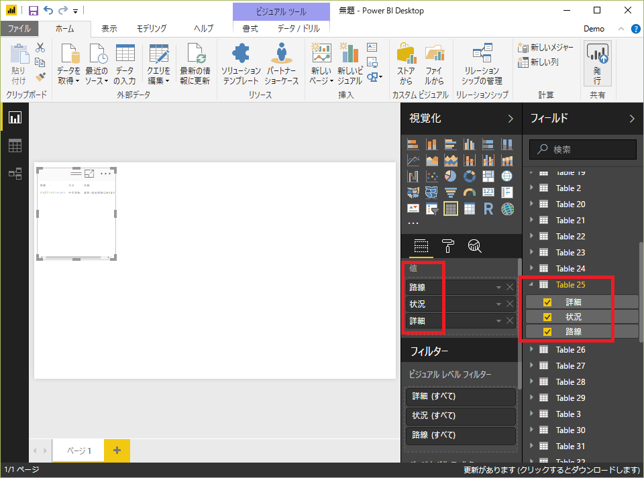644x478 pixels.
Task: Undo the last action
Action: pyautogui.click(x=48, y=11)
